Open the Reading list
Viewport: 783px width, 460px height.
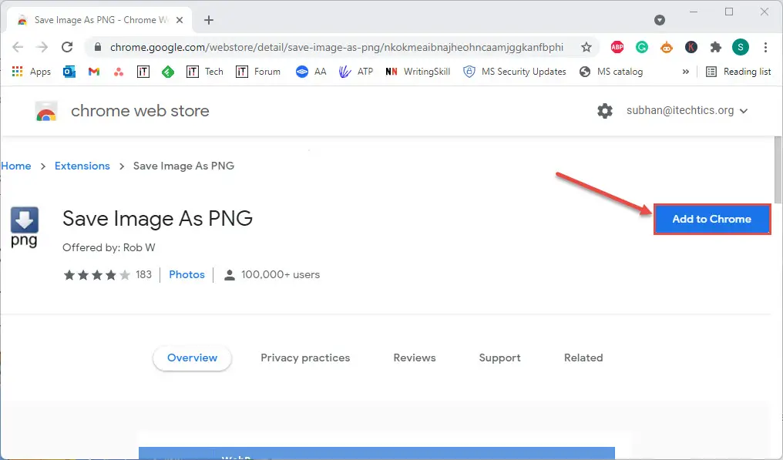738,72
